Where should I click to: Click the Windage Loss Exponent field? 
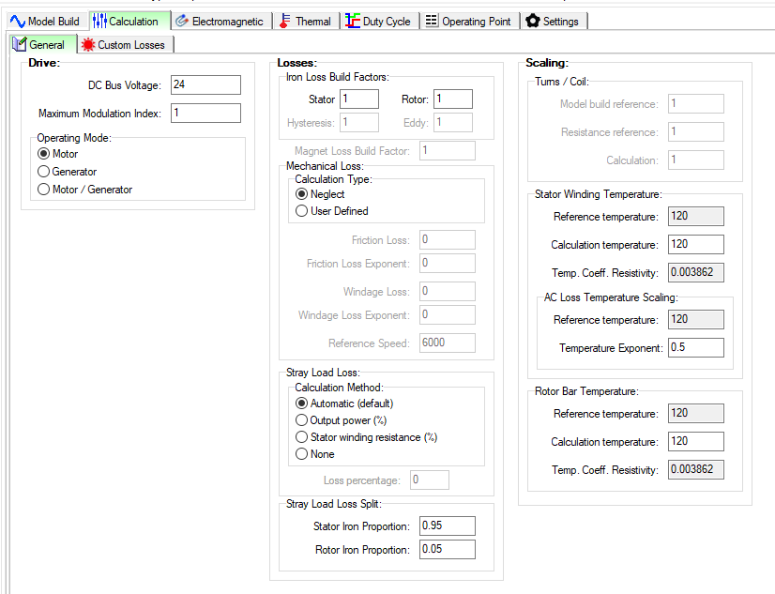(448, 314)
